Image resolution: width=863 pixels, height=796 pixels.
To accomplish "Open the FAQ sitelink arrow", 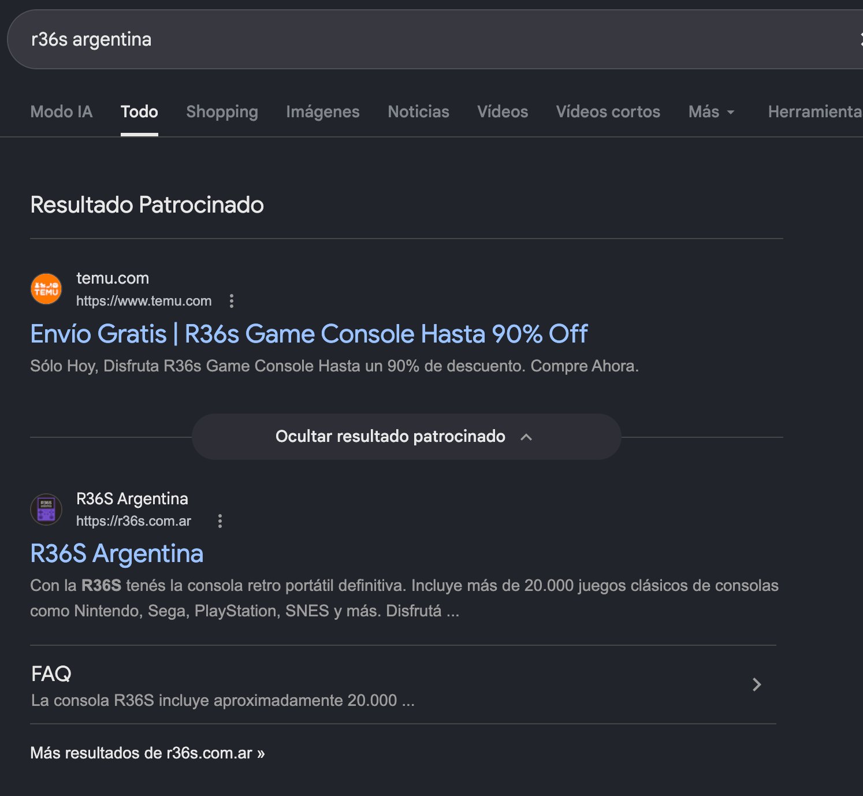I will (x=757, y=685).
